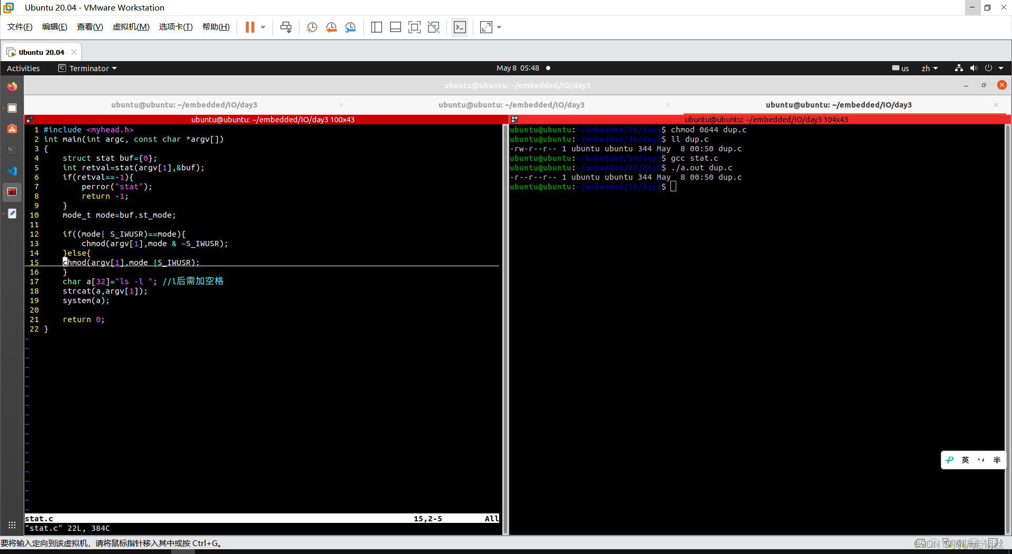Close the Terminator window with red button
This screenshot has width=1012, height=554.
[1002, 85]
